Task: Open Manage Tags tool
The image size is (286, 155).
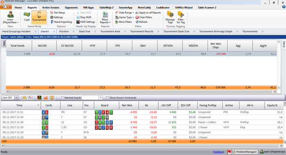Action: (x=170, y=17)
